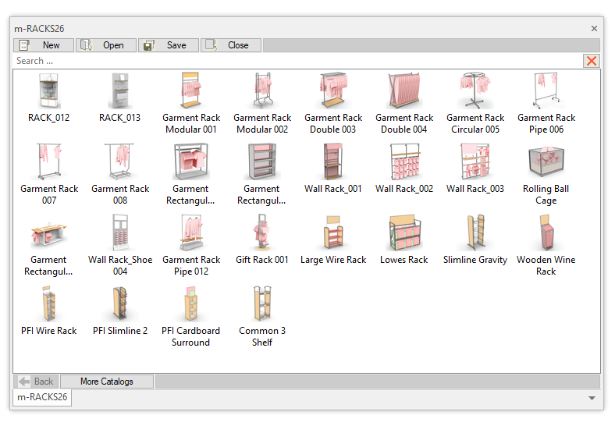
Task: Select the Large Wire Rack thumbnail
Action: [333, 234]
